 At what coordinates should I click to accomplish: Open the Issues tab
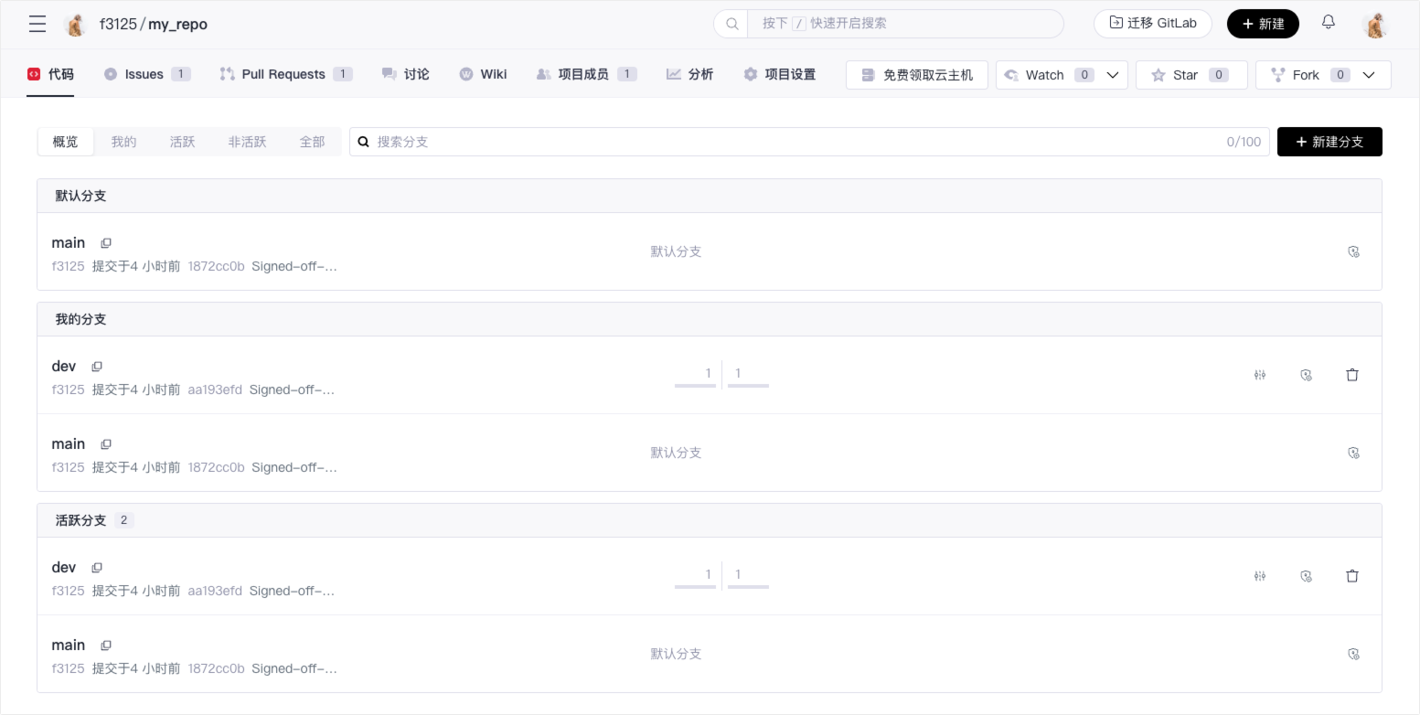144,74
